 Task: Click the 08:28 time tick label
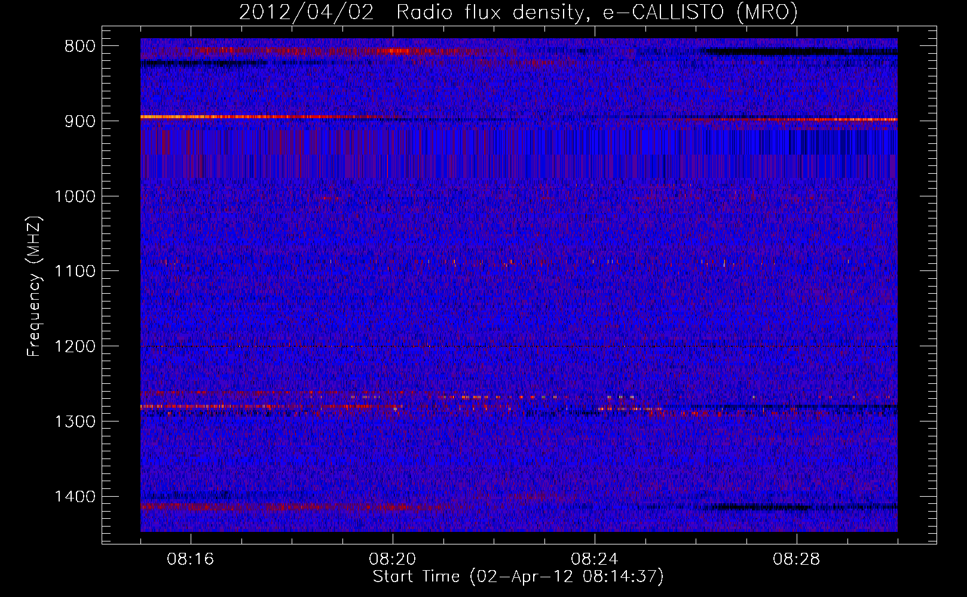(x=797, y=559)
